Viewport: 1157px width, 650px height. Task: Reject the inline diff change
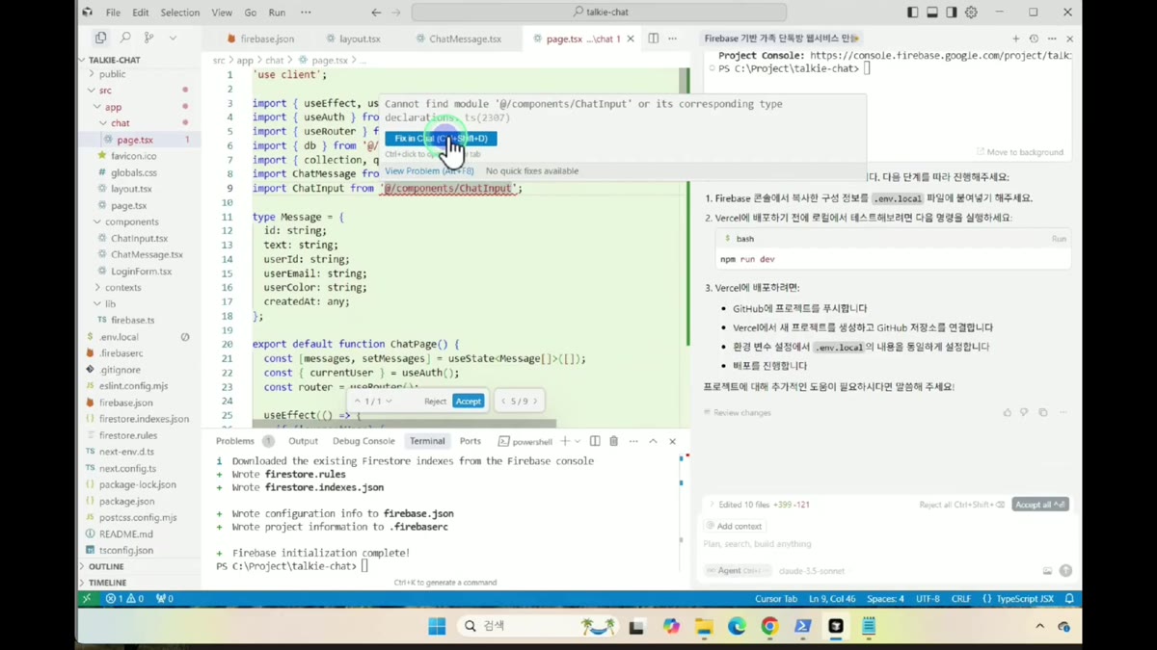point(436,401)
